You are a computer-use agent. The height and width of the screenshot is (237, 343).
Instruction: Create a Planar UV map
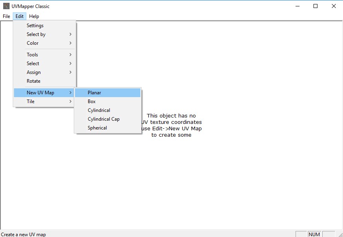click(95, 93)
